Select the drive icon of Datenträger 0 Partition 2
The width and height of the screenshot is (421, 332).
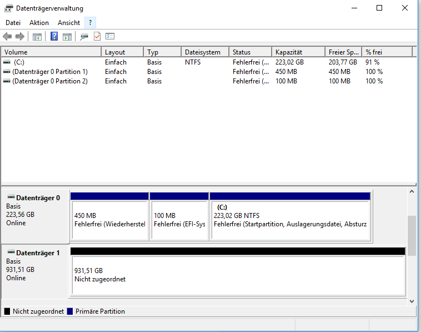click(7, 81)
